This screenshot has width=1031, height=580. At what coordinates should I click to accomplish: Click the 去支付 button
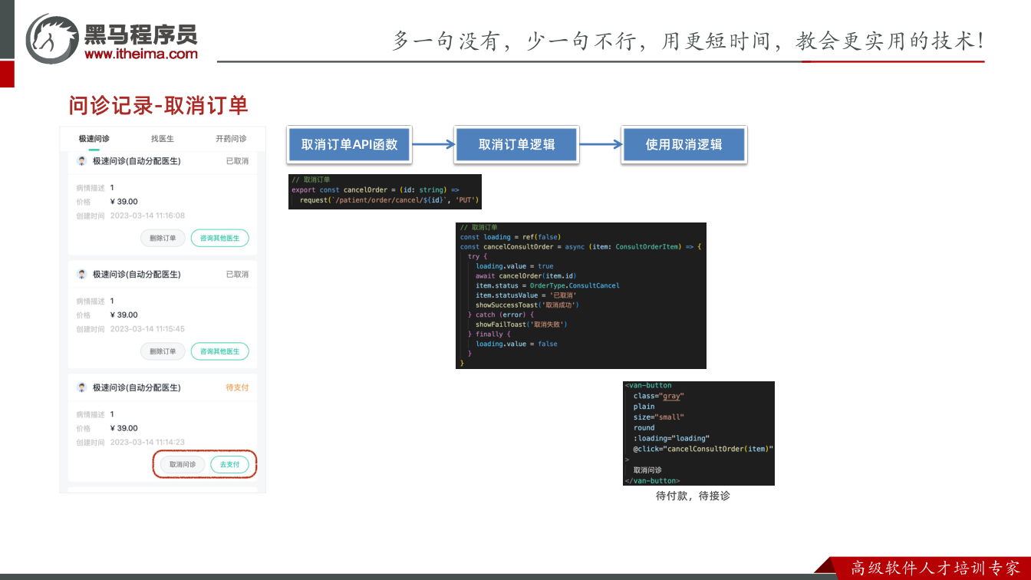coord(230,464)
